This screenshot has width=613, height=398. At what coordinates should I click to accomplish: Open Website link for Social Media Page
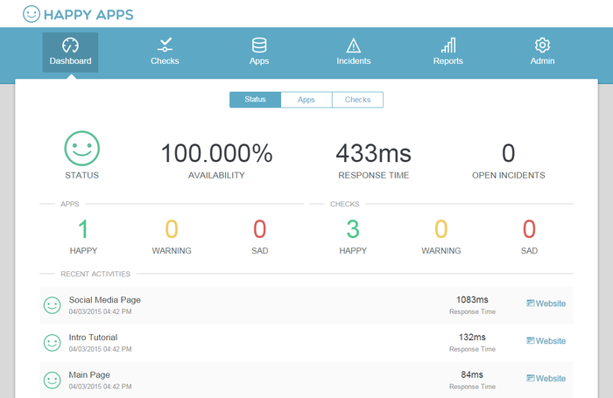(546, 304)
